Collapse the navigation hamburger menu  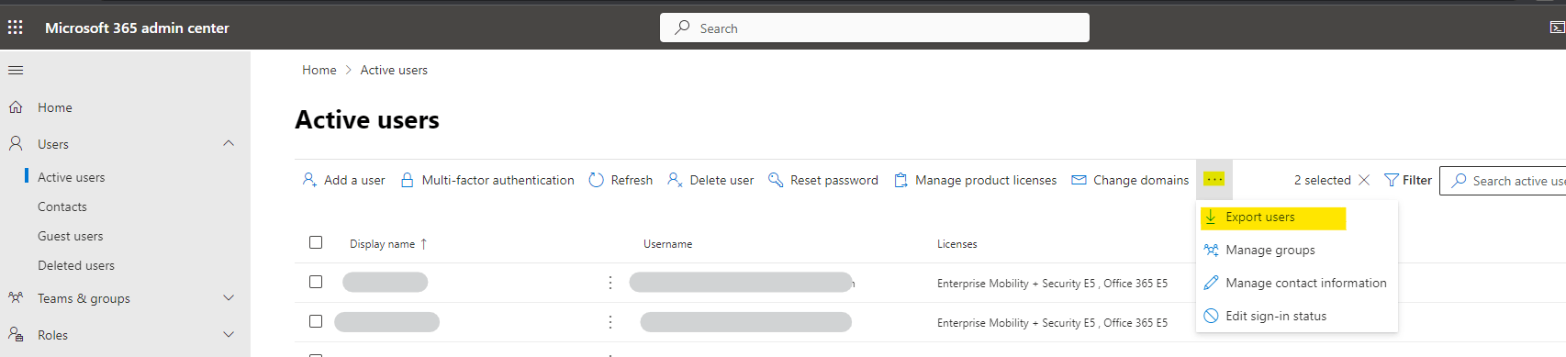pos(16,70)
